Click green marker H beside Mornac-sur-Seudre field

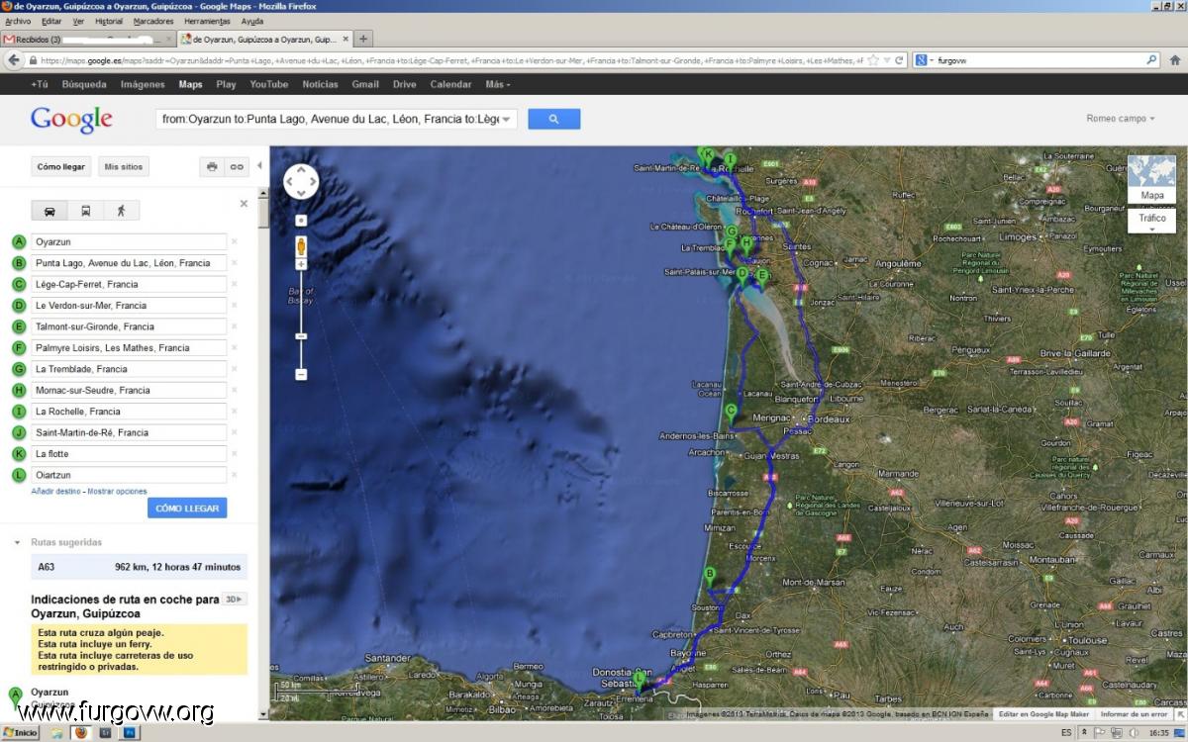[x=18, y=390]
